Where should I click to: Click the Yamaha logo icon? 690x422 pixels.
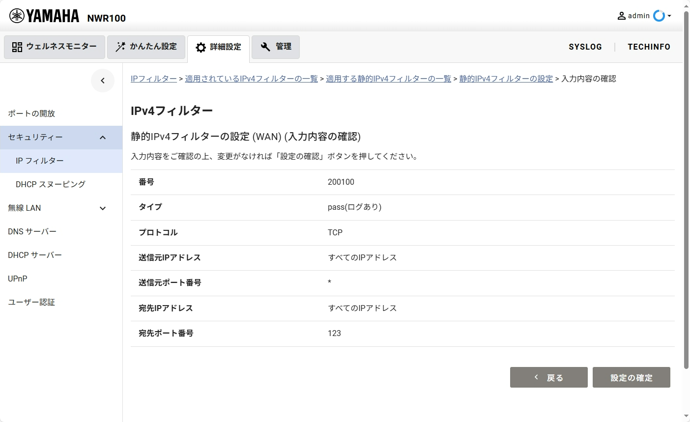tap(17, 16)
